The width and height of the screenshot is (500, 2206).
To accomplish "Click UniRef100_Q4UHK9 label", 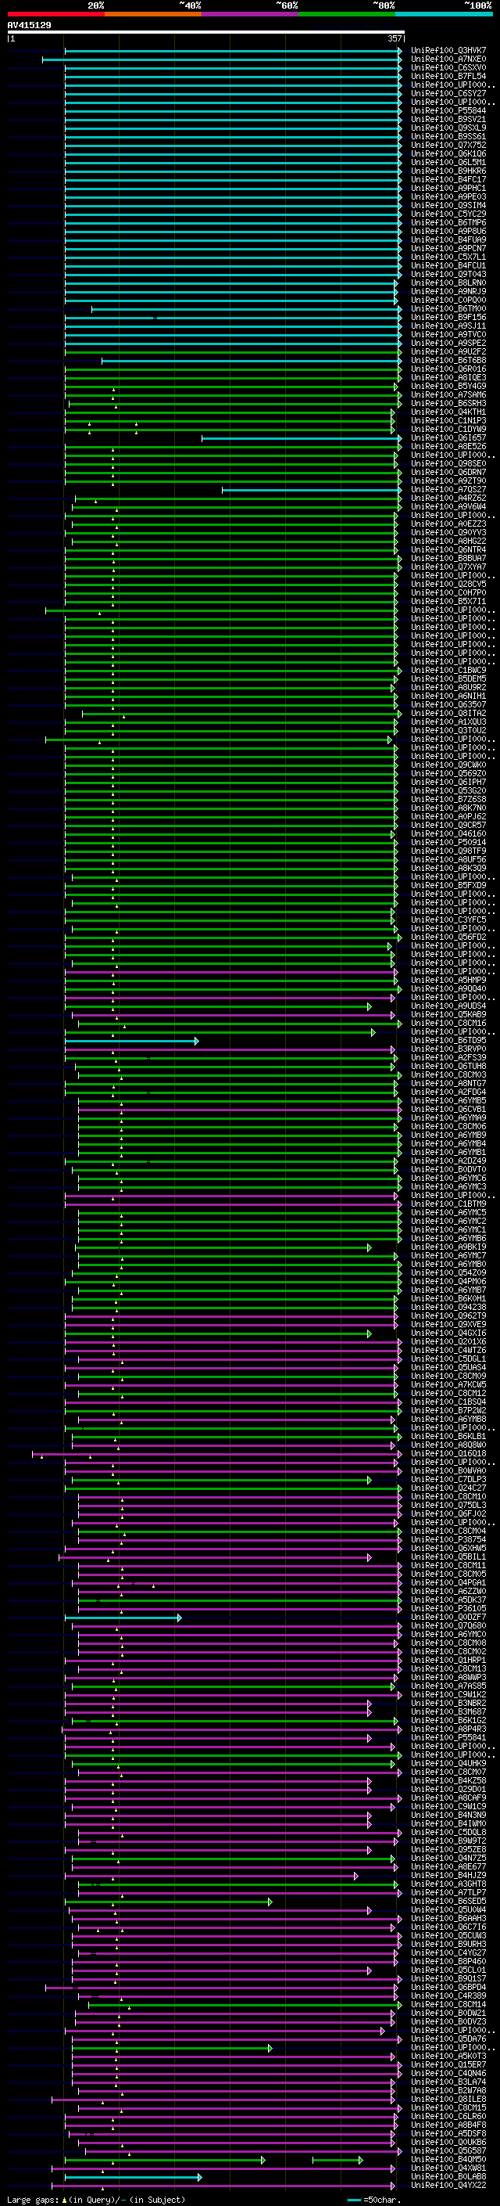I will pos(448,1763).
